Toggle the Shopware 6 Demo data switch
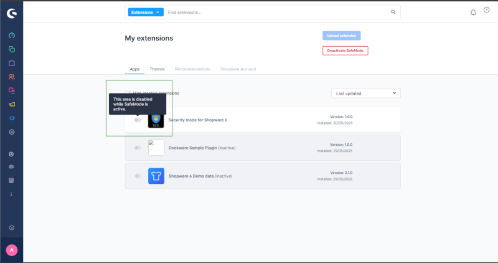This screenshot has width=498, height=263. (x=138, y=176)
